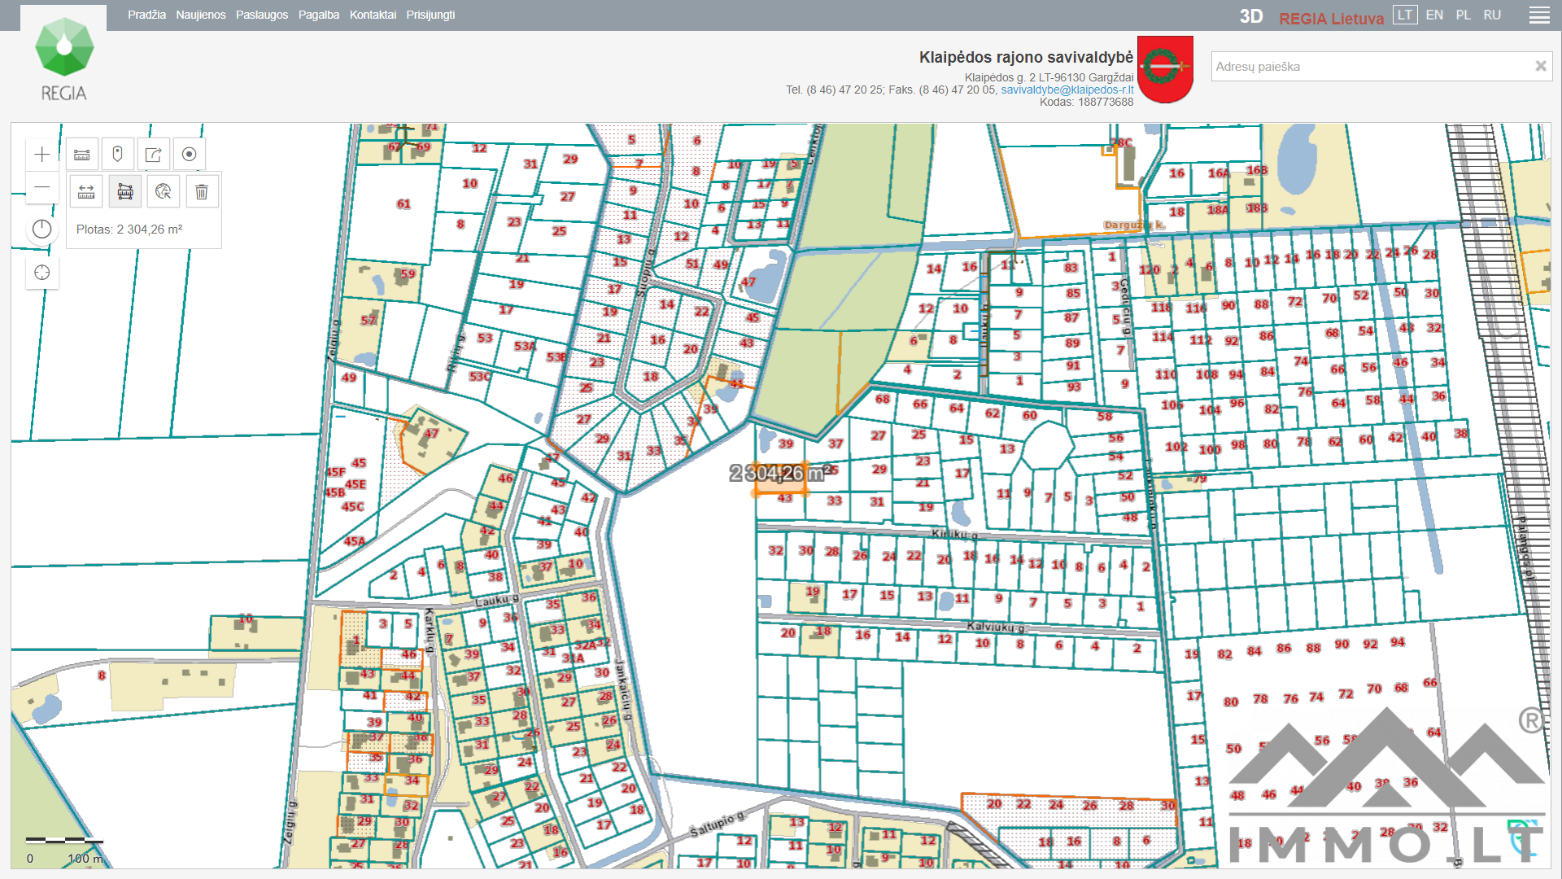Open the Paslaugos menu
Viewport: 1562px width, 879px height.
click(261, 15)
